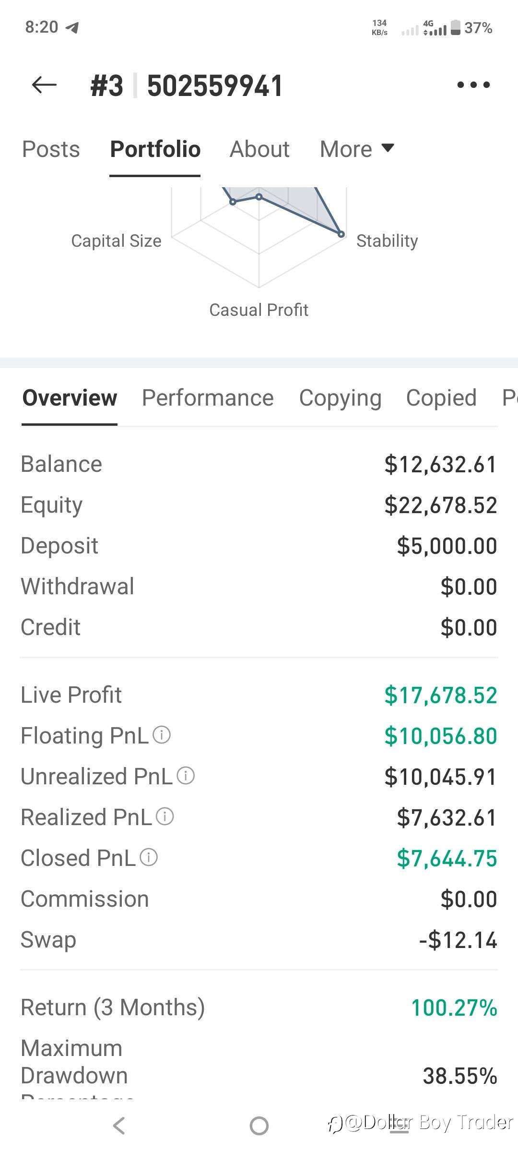Open the About tab
The width and height of the screenshot is (518, 1152).
(x=259, y=149)
